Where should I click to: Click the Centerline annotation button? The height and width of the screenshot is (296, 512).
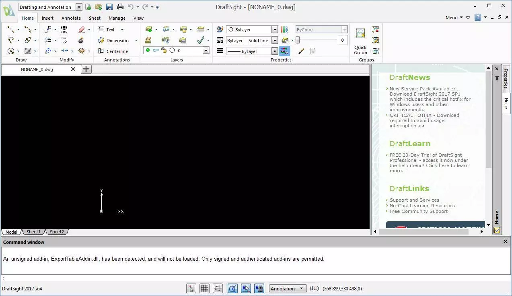(x=113, y=51)
